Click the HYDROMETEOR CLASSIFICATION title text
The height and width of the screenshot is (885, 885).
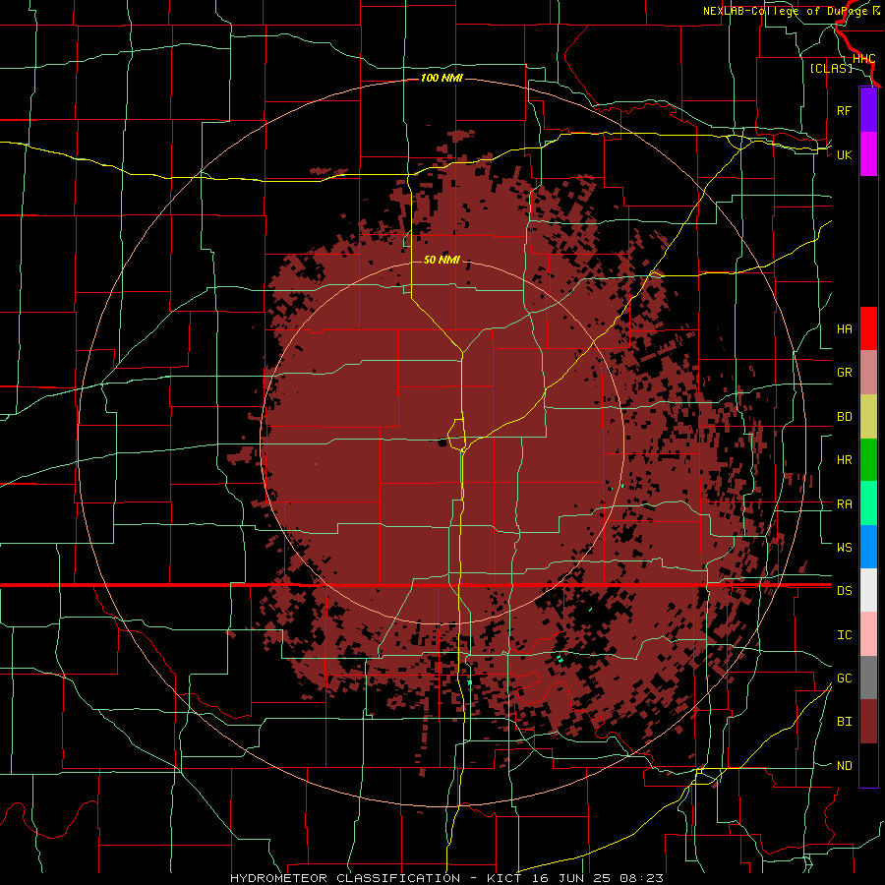point(345,878)
